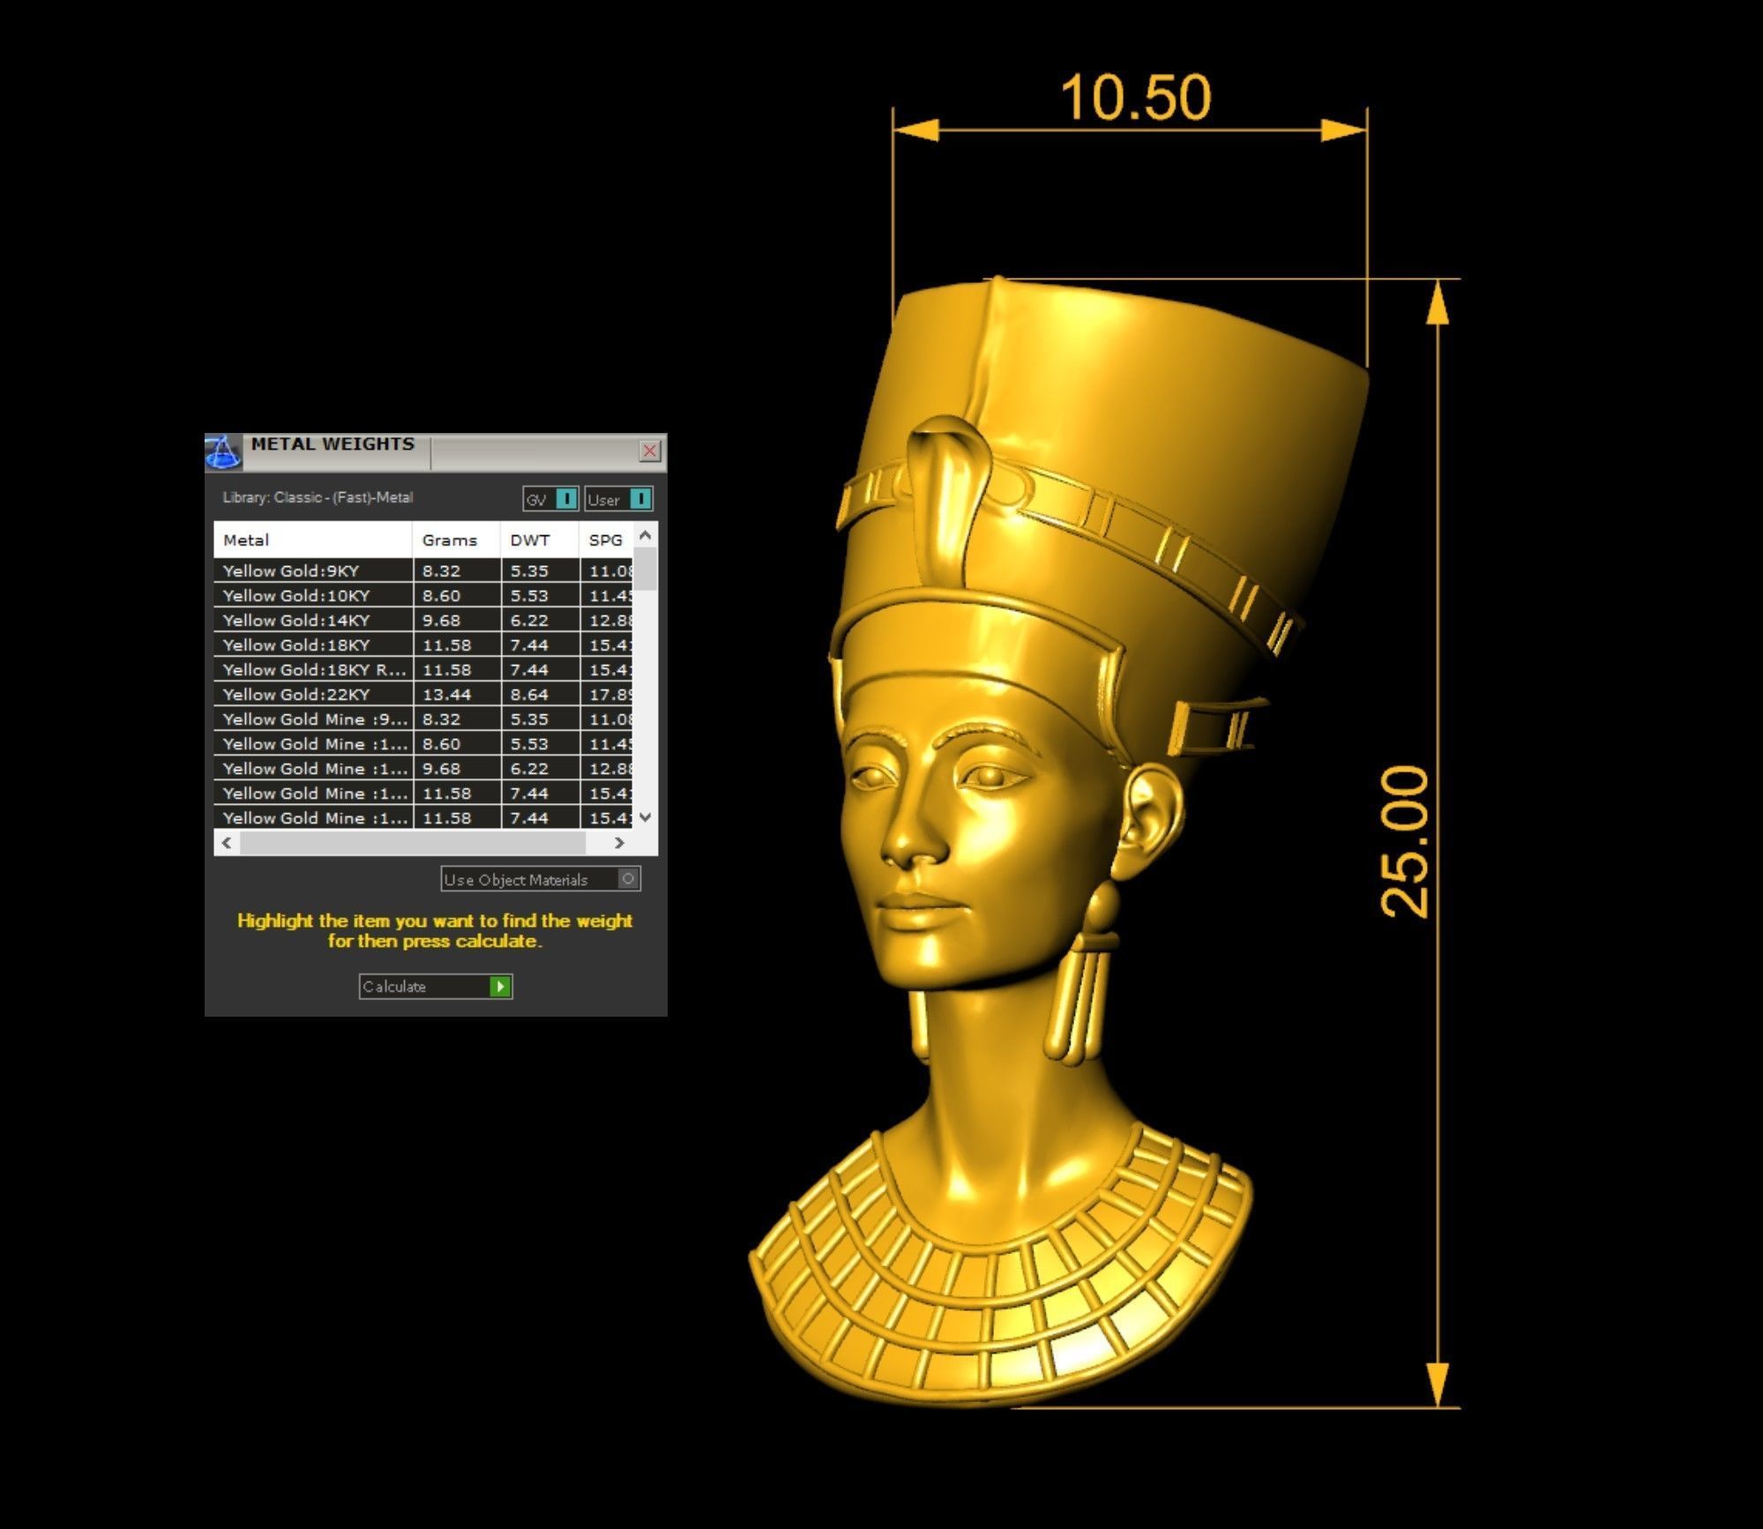Click the 10.50 width dimension label
1763x1529 pixels.
point(1135,97)
